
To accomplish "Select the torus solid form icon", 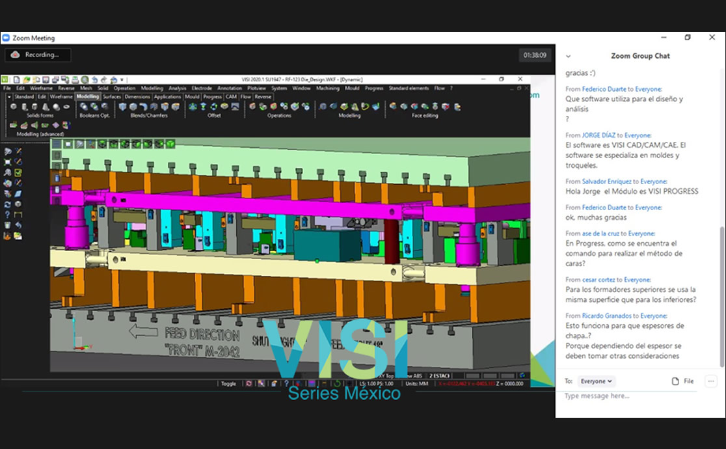I will [x=66, y=107].
